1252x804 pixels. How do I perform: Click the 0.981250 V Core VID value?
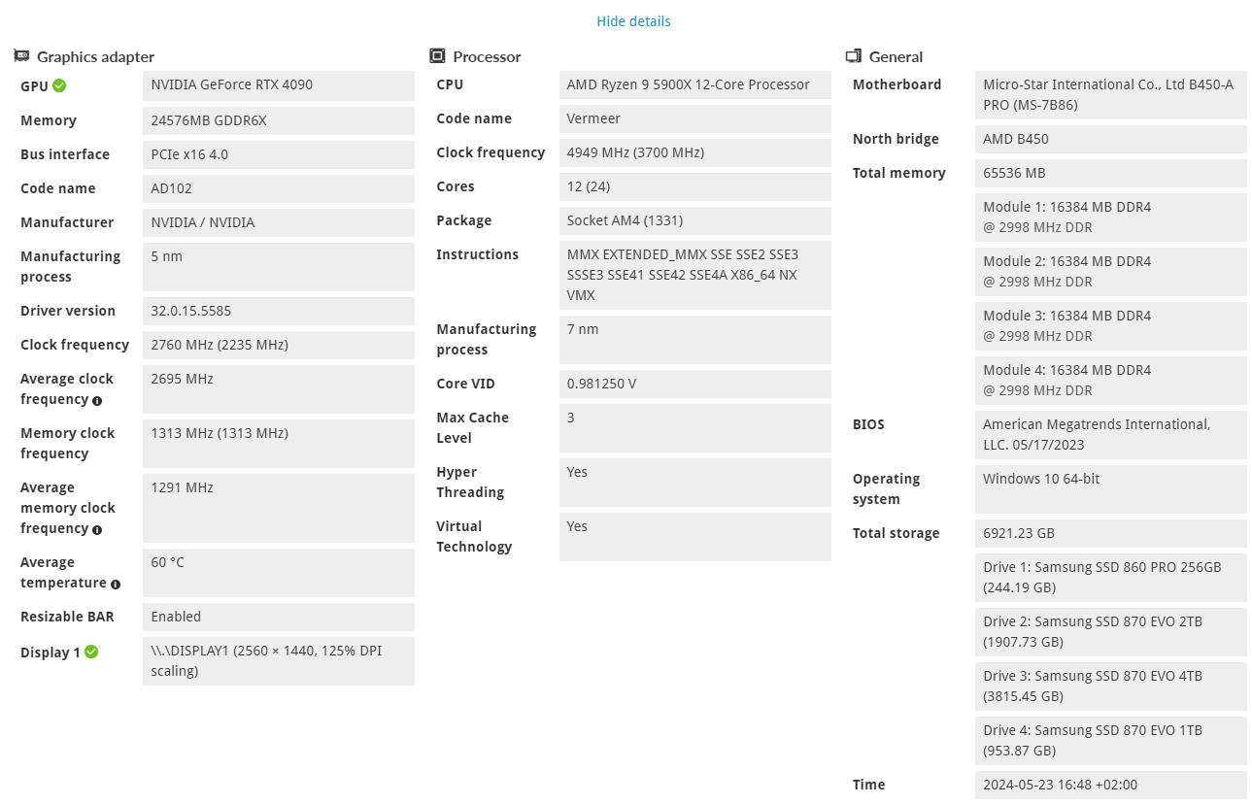[x=695, y=384]
